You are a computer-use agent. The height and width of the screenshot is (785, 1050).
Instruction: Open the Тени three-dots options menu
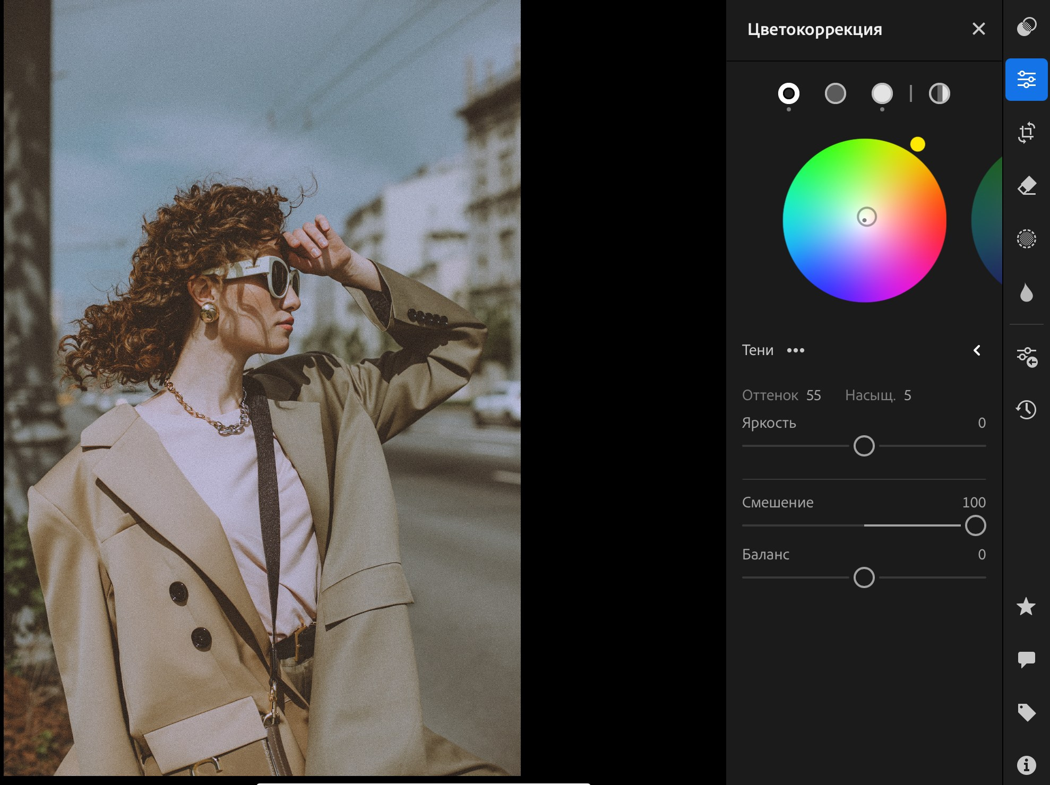pyautogui.click(x=795, y=350)
